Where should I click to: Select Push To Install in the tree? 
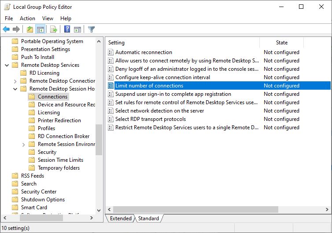38,57
